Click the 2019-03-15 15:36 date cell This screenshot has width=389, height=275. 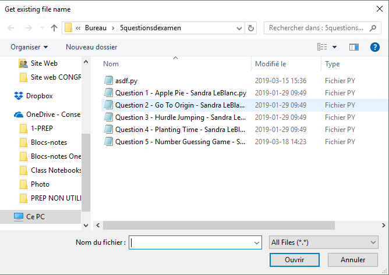(x=281, y=81)
